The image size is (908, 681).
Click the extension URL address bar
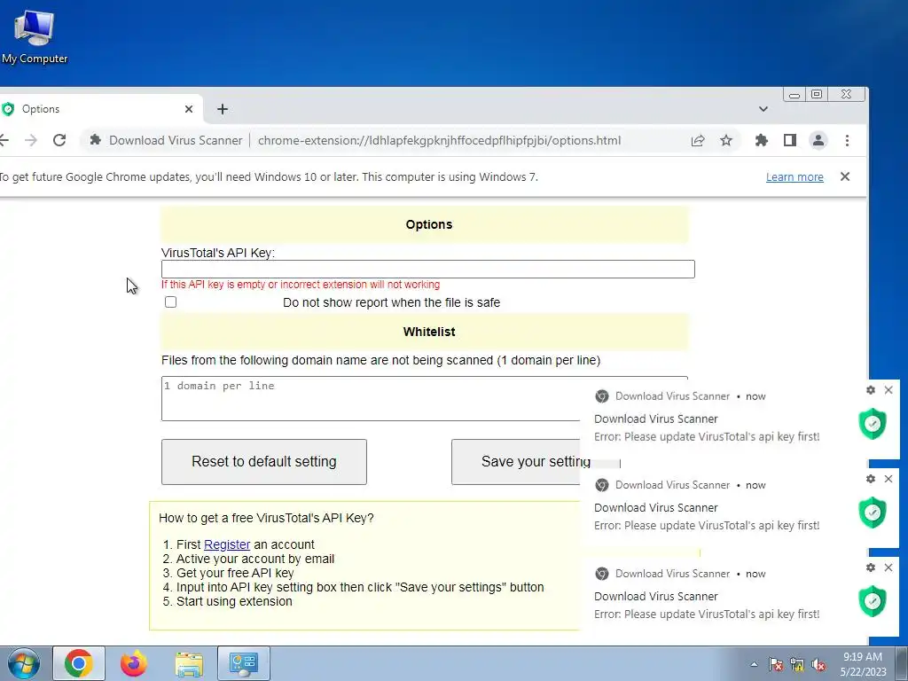pos(439,140)
